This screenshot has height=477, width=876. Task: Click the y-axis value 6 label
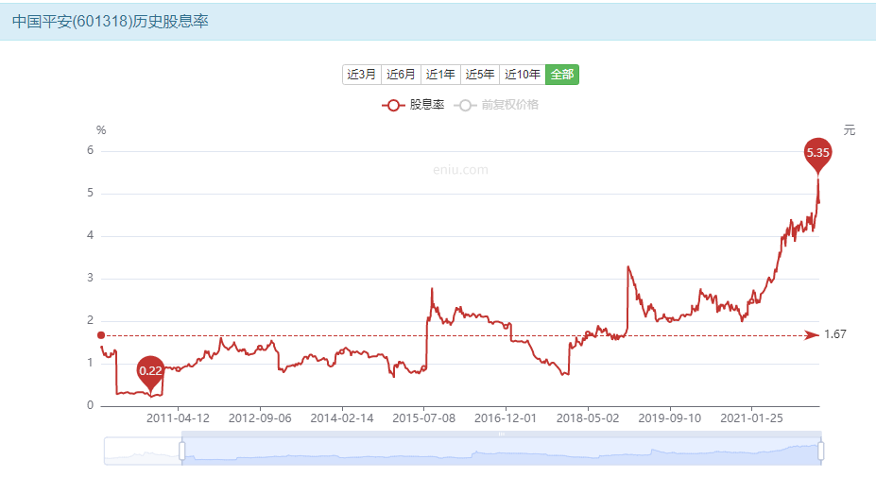coord(90,150)
